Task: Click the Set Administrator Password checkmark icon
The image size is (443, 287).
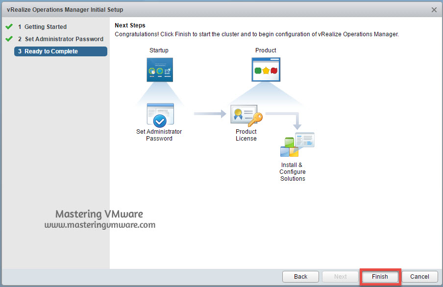Action: 160,115
